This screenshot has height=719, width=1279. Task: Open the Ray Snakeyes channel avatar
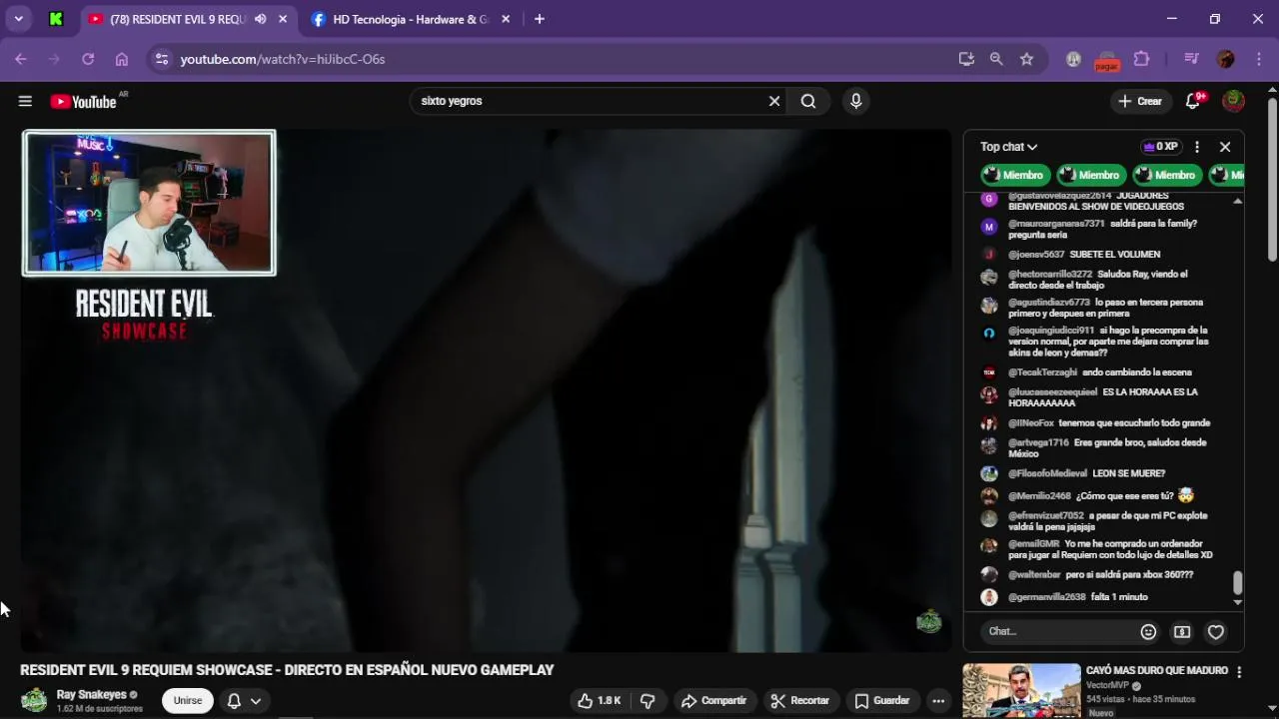[34, 700]
